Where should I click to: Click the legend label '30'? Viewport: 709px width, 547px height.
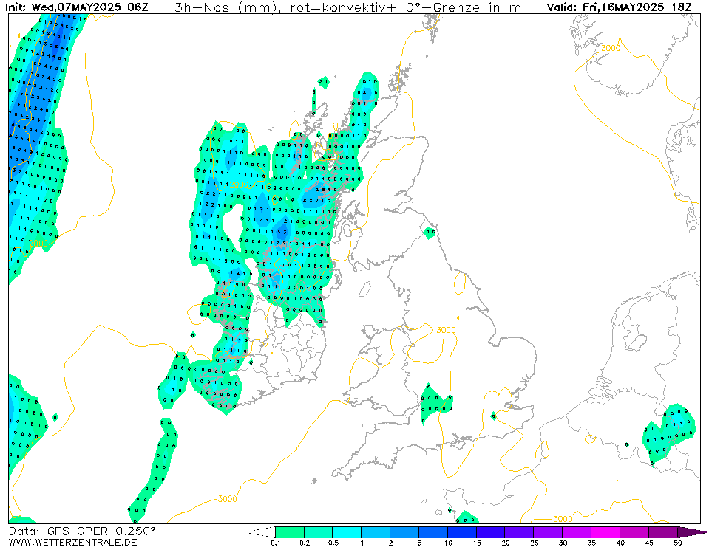563,543
